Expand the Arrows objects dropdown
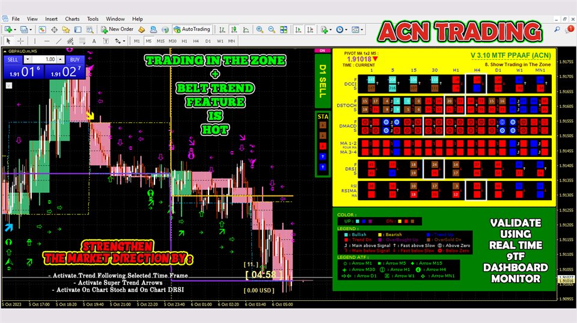The width and height of the screenshot is (577, 323). pos(124,41)
